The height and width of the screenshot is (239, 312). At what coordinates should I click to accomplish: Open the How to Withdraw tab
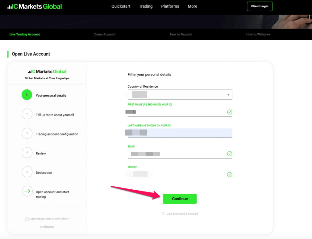[258, 34]
